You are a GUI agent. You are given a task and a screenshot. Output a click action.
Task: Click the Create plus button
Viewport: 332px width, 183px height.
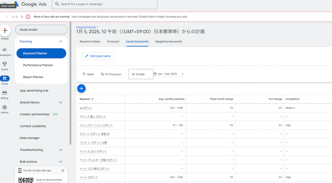tap(5, 30)
